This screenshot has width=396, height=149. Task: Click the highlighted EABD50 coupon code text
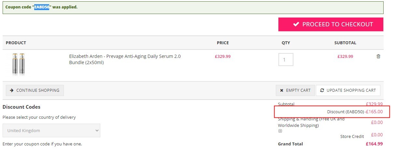click(x=42, y=7)
